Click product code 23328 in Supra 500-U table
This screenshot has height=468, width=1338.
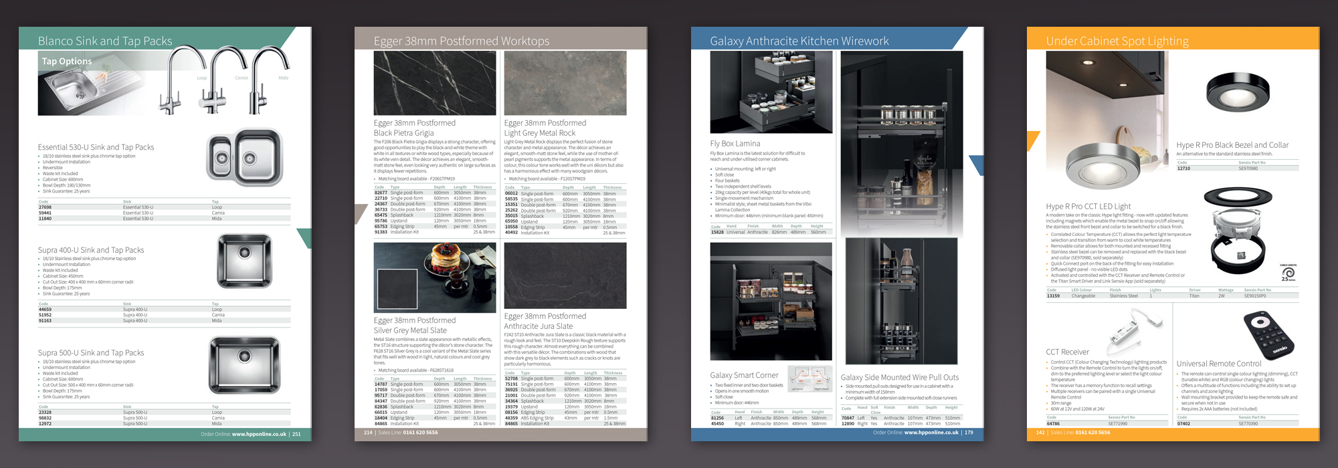[45, 413]
